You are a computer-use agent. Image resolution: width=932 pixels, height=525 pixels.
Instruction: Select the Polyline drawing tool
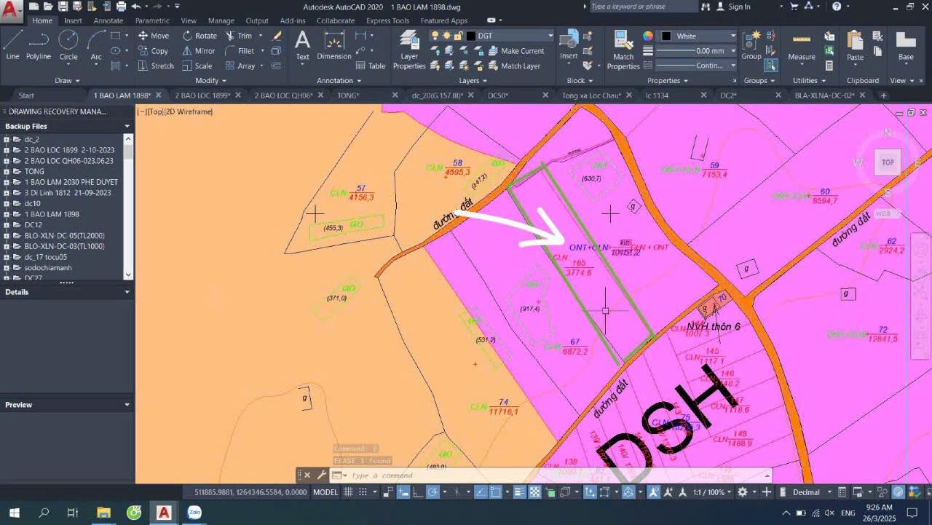pyautogui.click(x=38, y=44)
